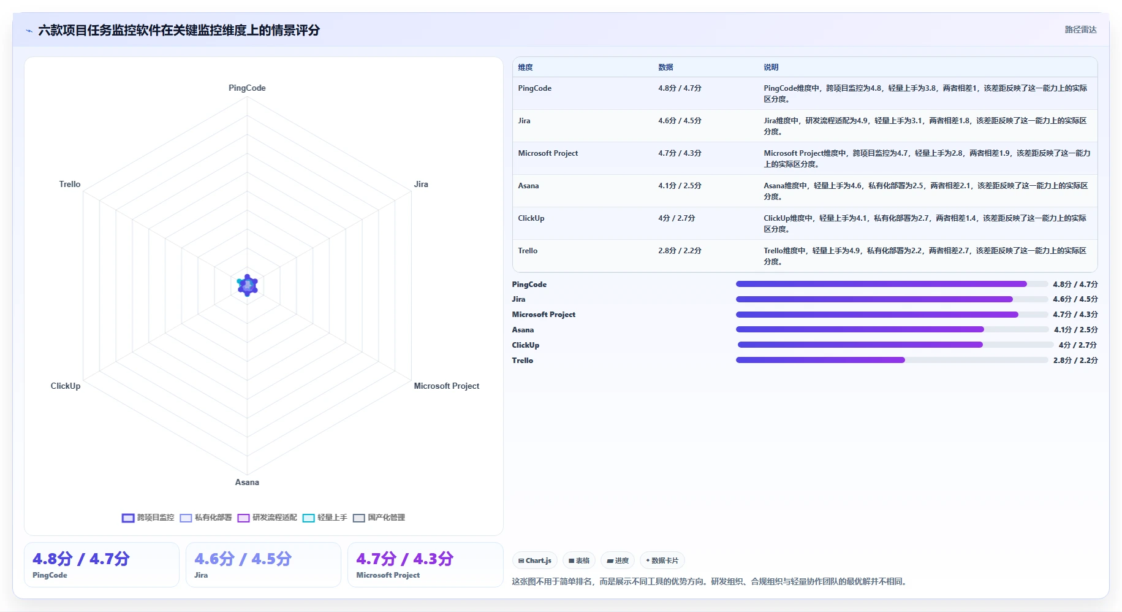Click the 进度 chip
Image resolution: width=1122 pixels, height=612 pixels.
click(x=618, y=560)
